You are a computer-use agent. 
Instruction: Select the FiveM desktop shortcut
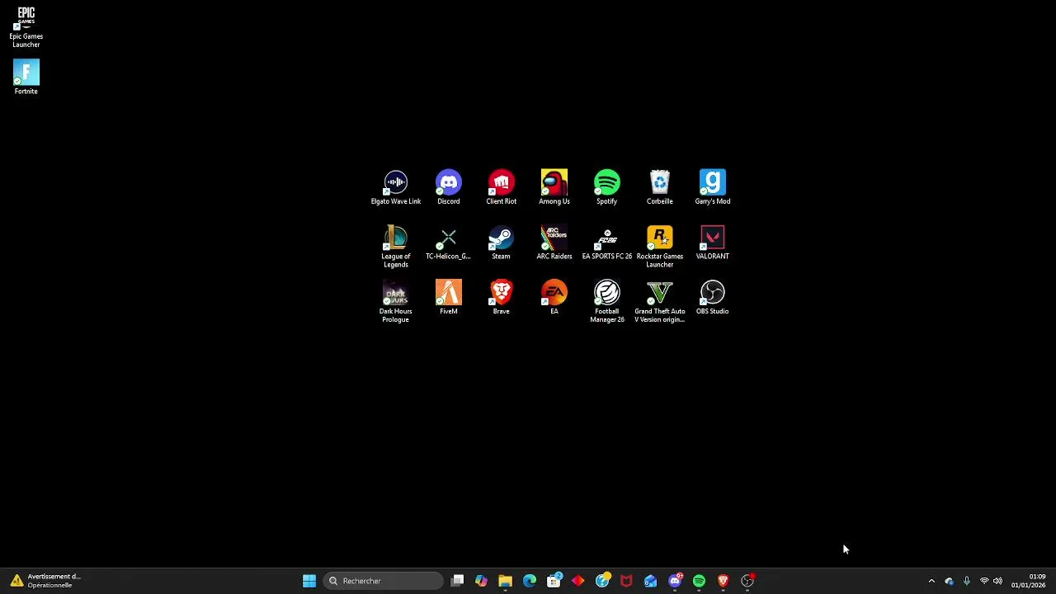(x=448, y=298)
